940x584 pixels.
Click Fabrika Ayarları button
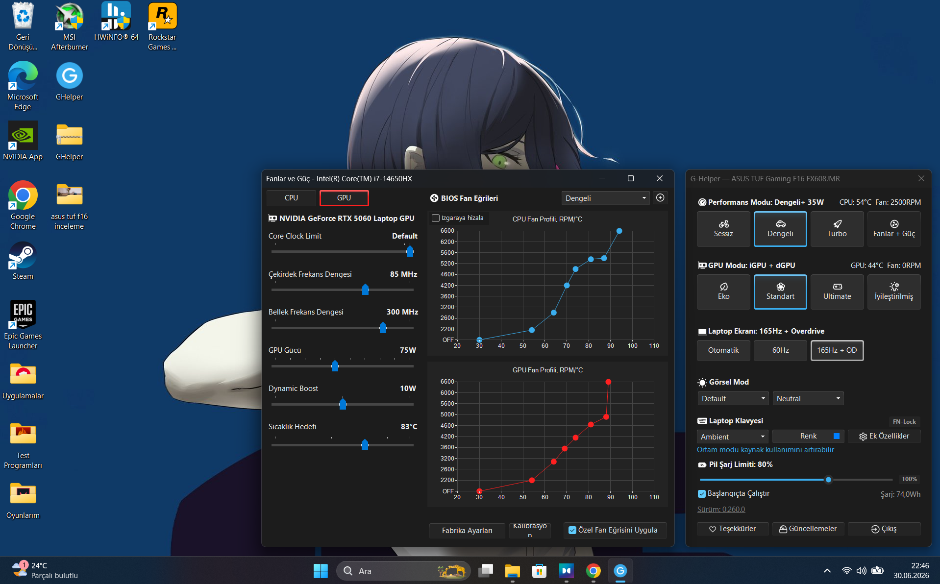point(467,531)
